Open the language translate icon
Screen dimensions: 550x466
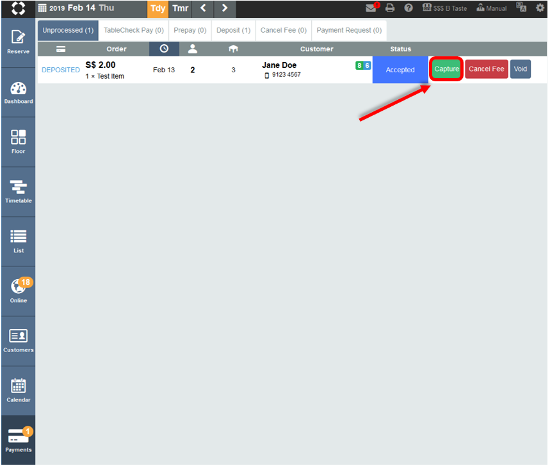coord(521,7)
